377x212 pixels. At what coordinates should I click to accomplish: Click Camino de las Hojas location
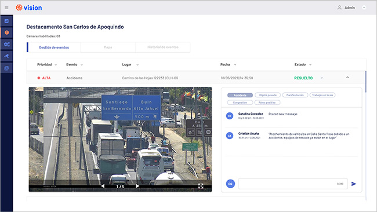coord(150,78)
